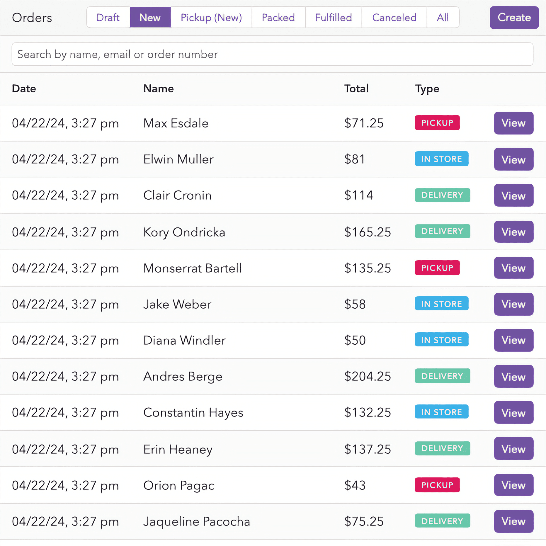View Constantin Hayes's order
The image size is (546, 546).
coord(513,413)
